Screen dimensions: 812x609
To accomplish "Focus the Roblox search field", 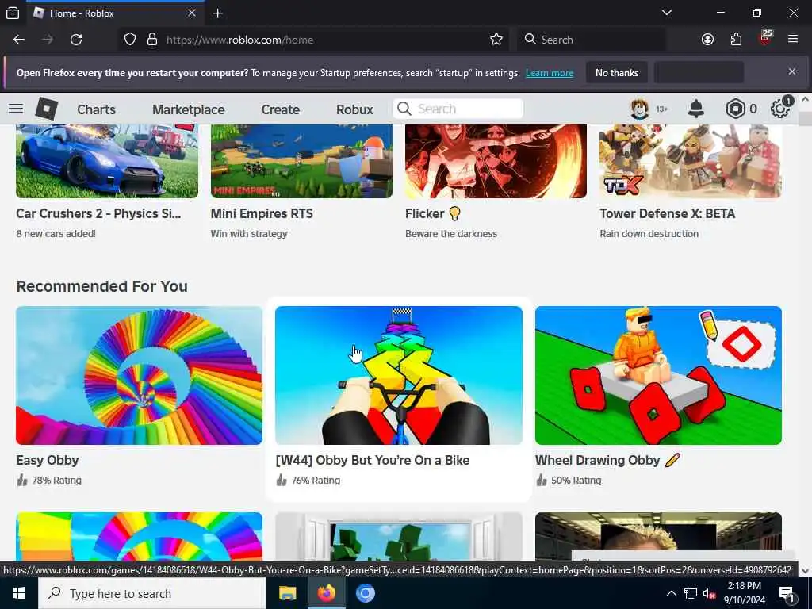I will pos(458,109).
